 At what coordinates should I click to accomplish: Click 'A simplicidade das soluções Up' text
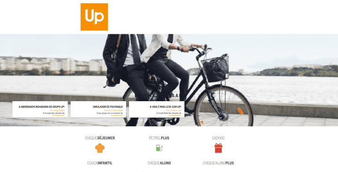169,113
